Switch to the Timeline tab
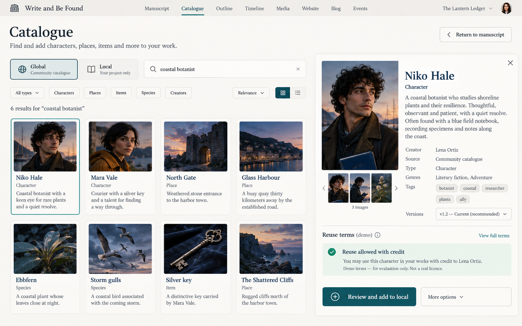 click(254, 9)
